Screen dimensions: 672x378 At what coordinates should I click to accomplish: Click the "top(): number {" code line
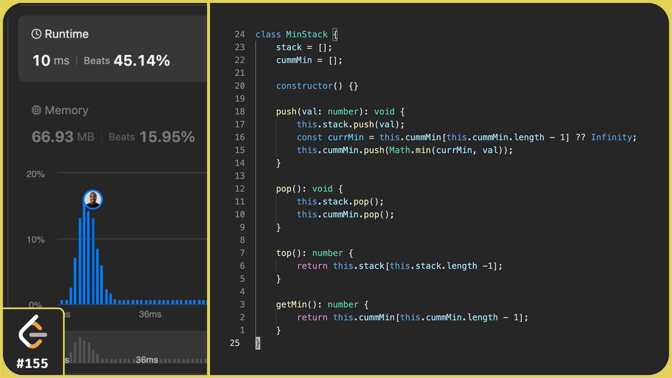click(x=314, y=253)
